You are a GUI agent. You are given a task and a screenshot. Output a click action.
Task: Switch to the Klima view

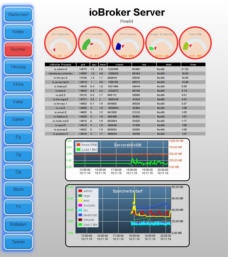[x=18, y=84]
